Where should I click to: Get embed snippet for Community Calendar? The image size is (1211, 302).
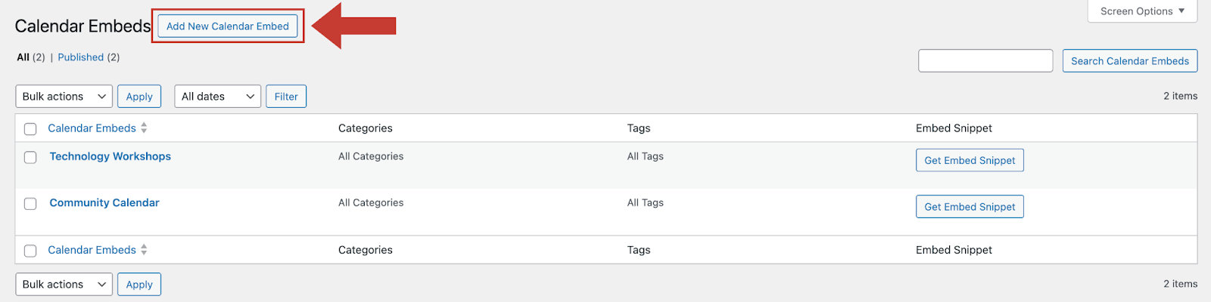[x=969, y=207]
